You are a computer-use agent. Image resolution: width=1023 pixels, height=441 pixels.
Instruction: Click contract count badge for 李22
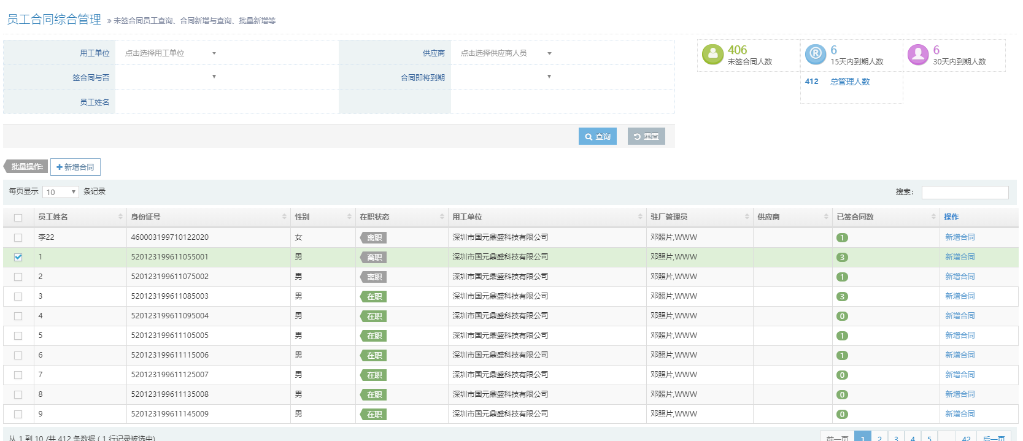pos(842,238)
